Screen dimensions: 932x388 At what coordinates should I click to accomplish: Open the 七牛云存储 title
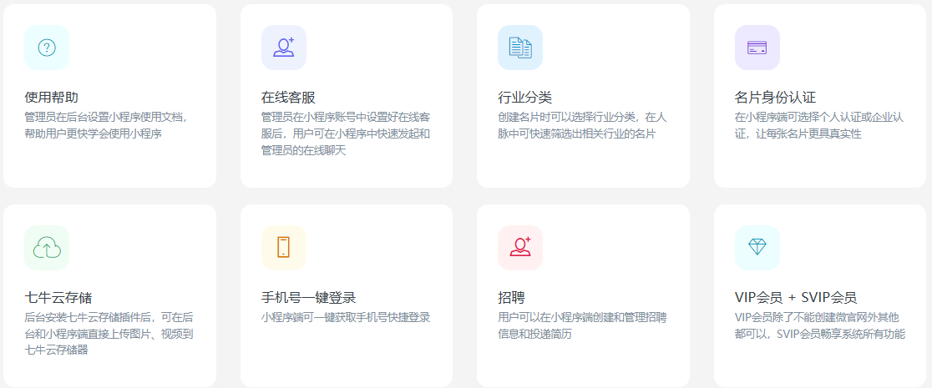pyautogui.click(x=58, y=298)
